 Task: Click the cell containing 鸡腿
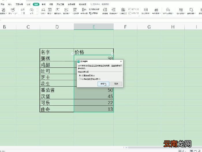click(x=57, y=65)
